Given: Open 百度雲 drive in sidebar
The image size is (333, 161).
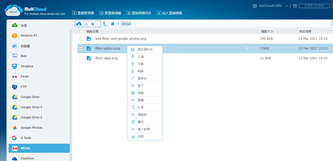Looking at the screenshot, I should point(39,46).
